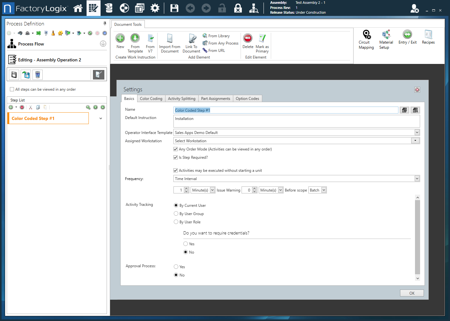This screenshot has height=321, width=450.
Task: Select By User Group radio button
Action: (x=176, y=214)
